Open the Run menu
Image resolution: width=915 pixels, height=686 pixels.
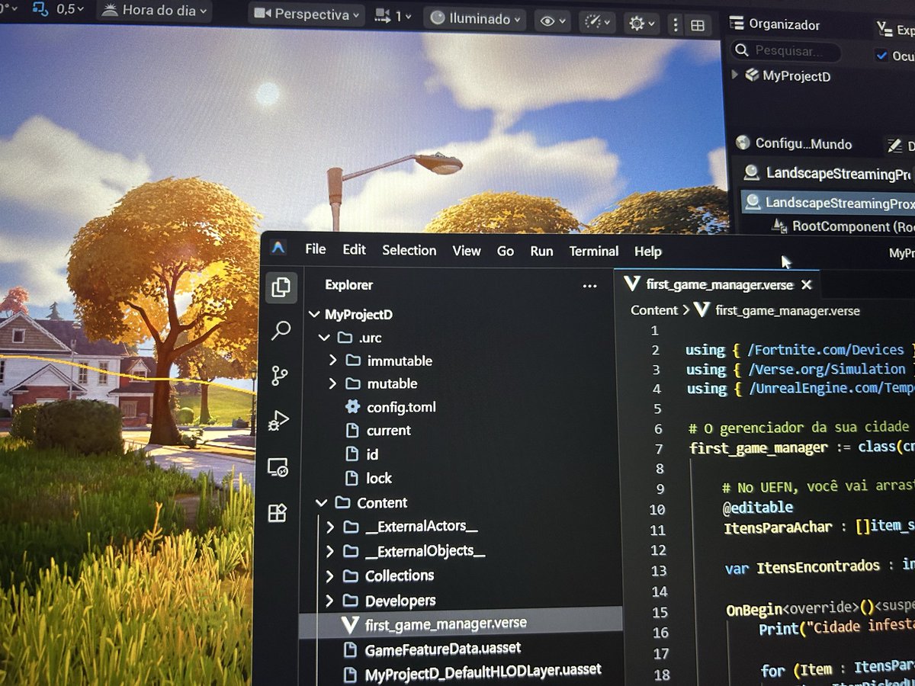[541, 251]
